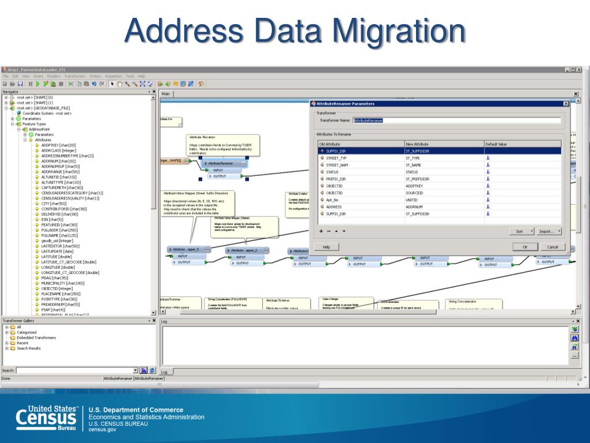This screenshot has width=590, height=443.
Task: Click the plus icon to add an attribute row
Action: [x=321, y=231]
